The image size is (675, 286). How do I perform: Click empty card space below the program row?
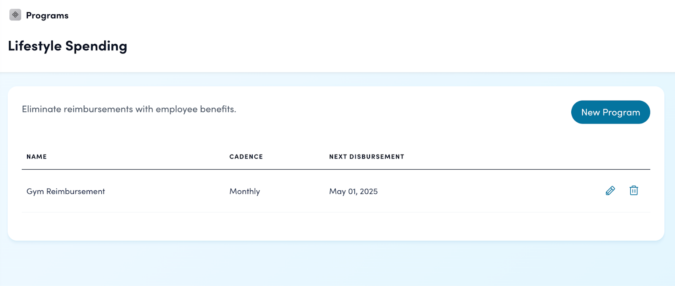pyautogui.click(x=336, y=227)
